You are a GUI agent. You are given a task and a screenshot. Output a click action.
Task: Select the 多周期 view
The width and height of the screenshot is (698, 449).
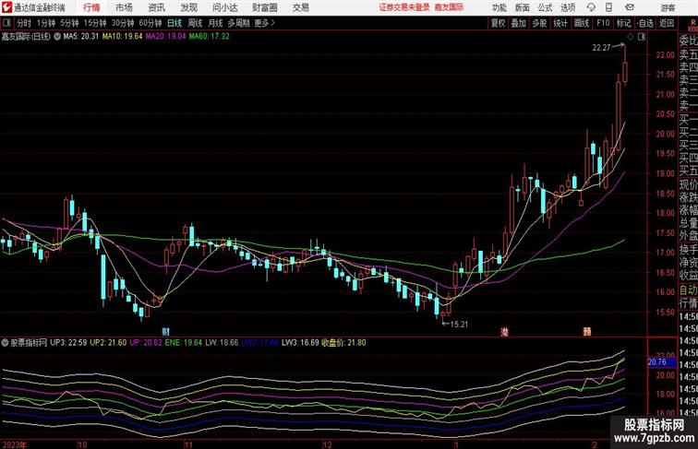[x=239, y=23]
